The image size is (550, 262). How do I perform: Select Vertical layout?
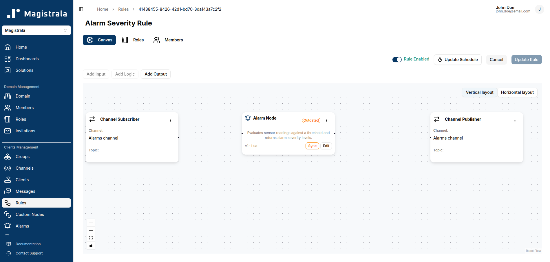(x=480, y=92)
